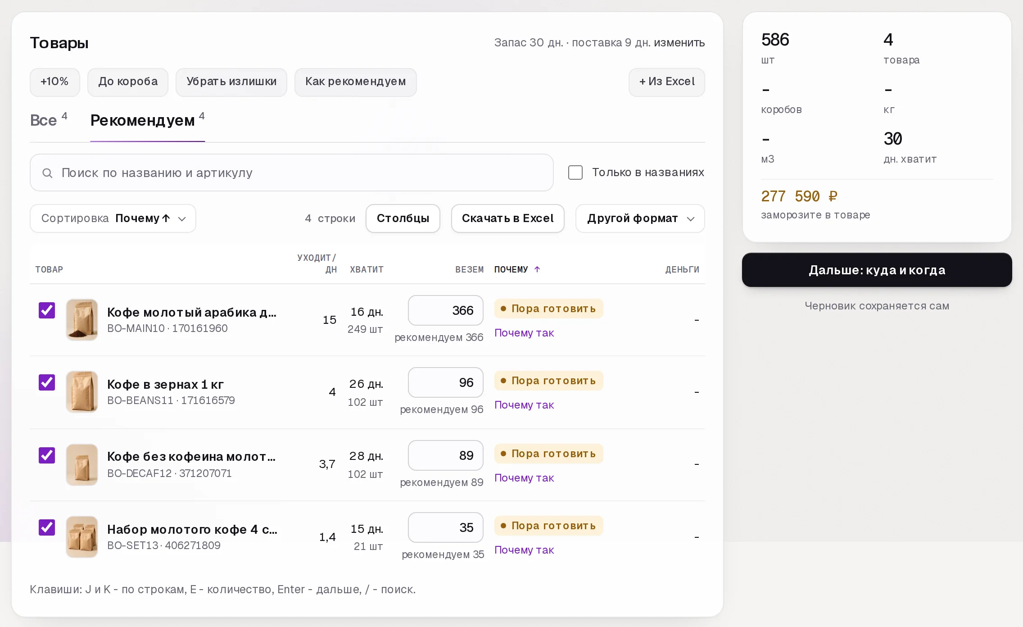The height and width of the screenshot is (627, 1023).
Task: Open product image of Кофе без кофеина
Action: (x=82, y=465)
